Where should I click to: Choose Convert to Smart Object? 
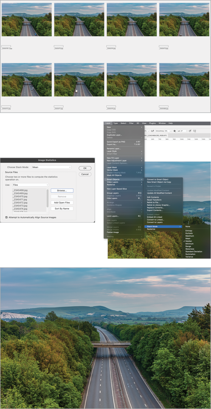coord(158,179)
